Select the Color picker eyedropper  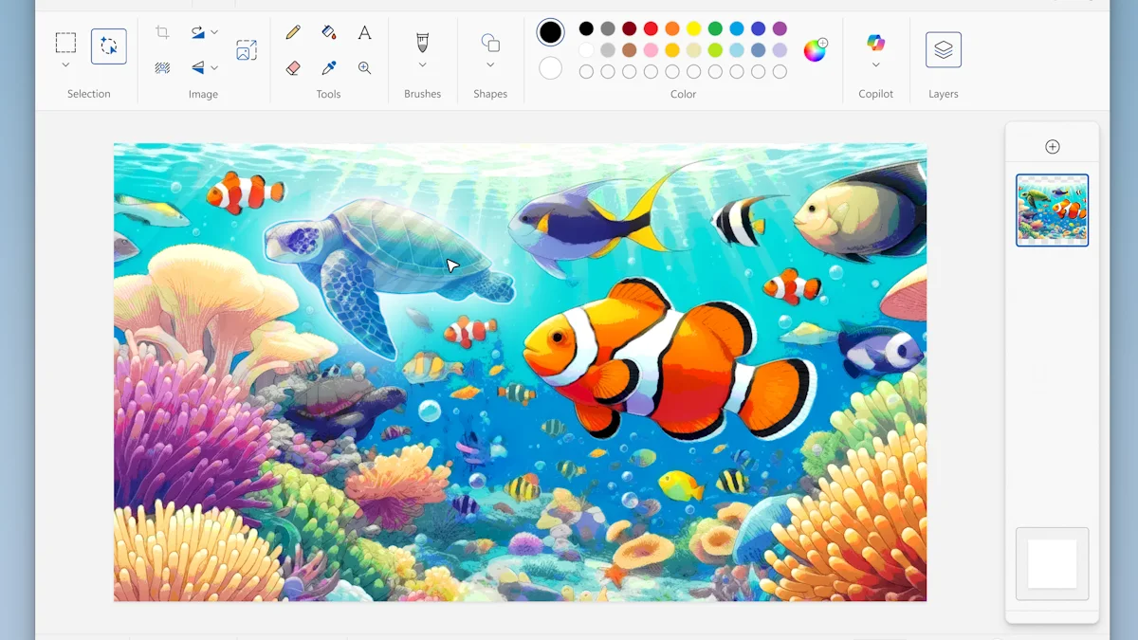pyautogui.click(x=329, y=68)
